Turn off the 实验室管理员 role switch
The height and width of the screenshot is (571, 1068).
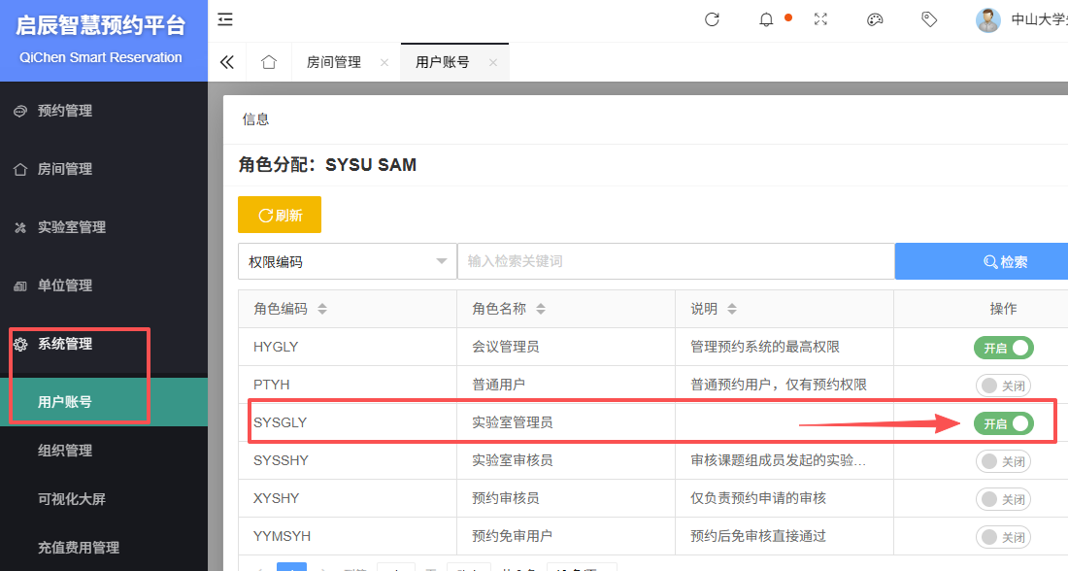(1004, 423)
